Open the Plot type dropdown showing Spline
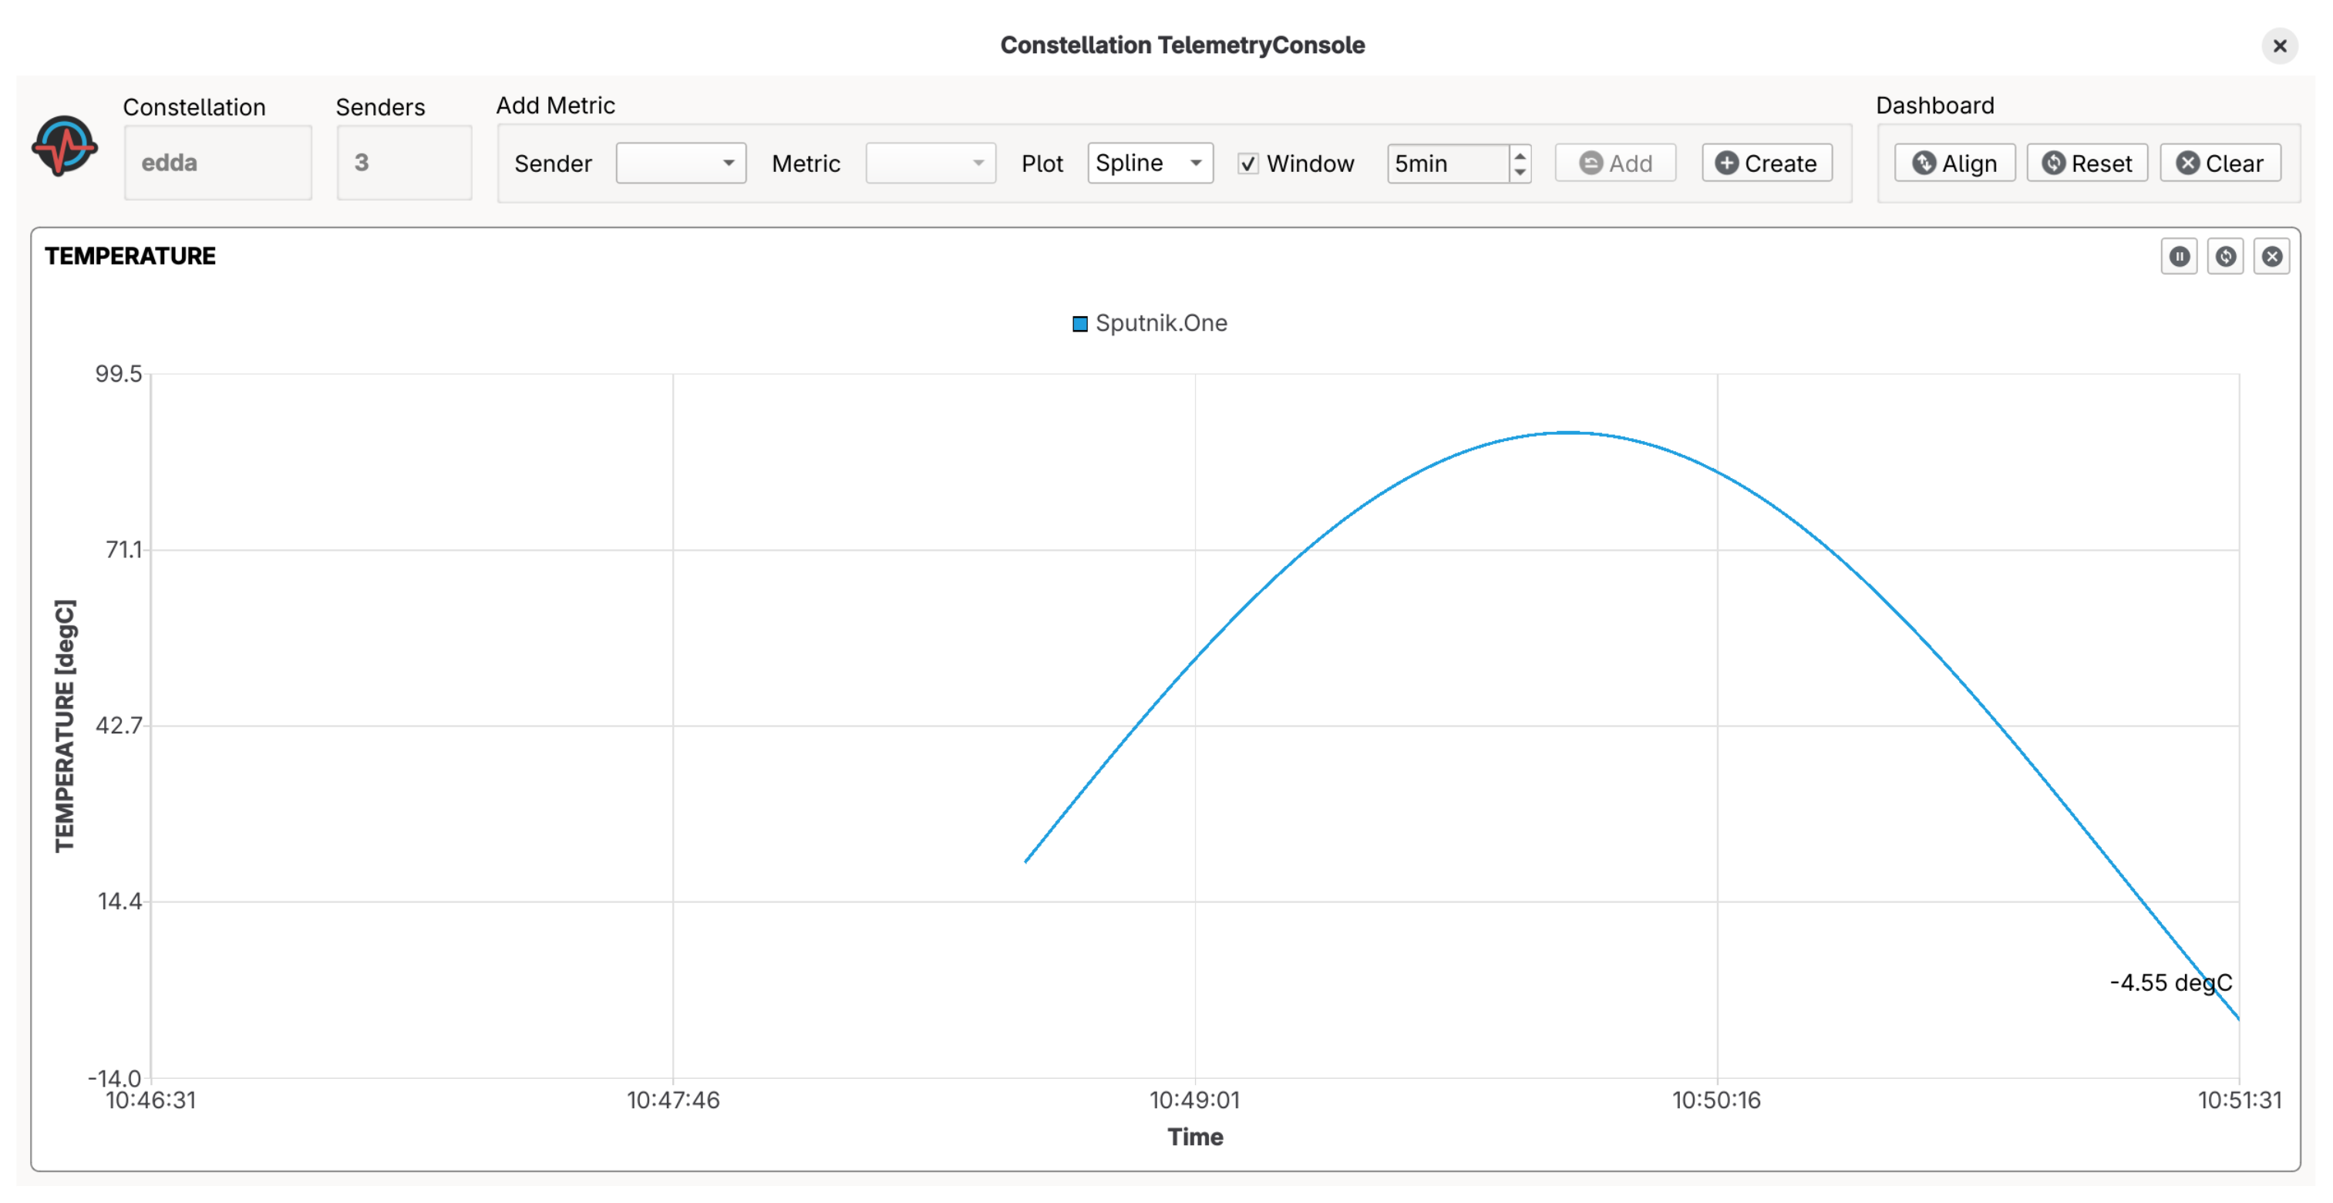 [1150, 163]
